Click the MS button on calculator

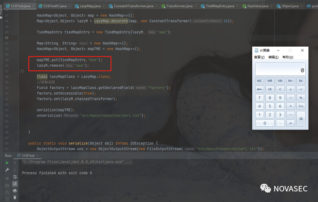280,80
